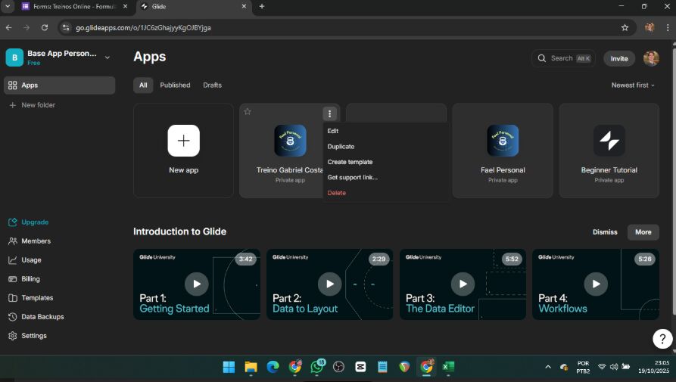Image resolution: width=676 pixels, height=382 pixels.
Task: Bookmark this page with the star icon
Action: pyautogui.click(x=625, y=27)
